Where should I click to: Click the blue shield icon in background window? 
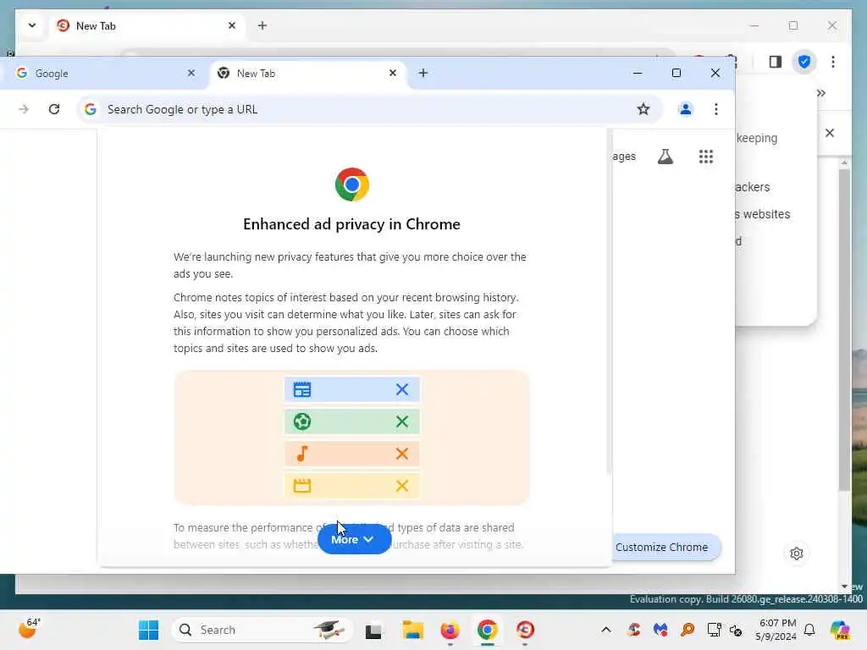point(804,61)
